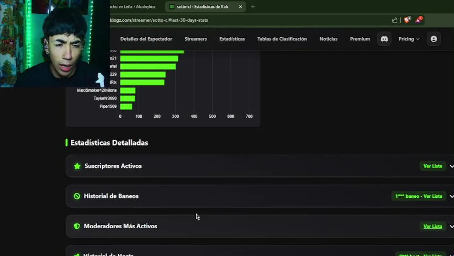Click the Pipe1509 chart label
Viewport: 454px width, 256px height.
[108, 106]
